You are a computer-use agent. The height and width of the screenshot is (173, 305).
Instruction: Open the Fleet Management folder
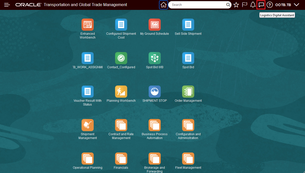pyautogui.click(x=188, y=159)
